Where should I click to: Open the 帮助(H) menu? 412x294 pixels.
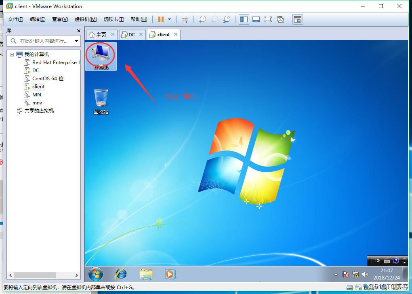coord(139,19)
